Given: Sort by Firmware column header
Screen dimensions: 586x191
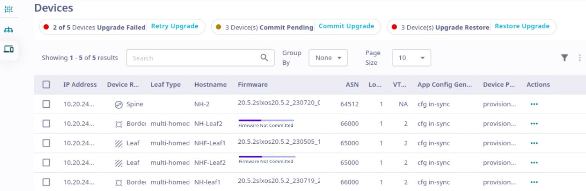Looking at the screenshot, I should coord(253,84).
